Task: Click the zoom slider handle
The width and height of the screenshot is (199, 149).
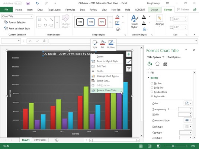Action: 173,146
